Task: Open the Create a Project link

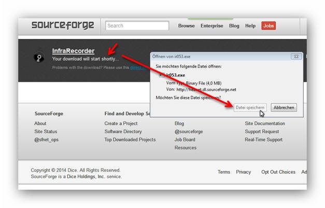Action: 121,123
